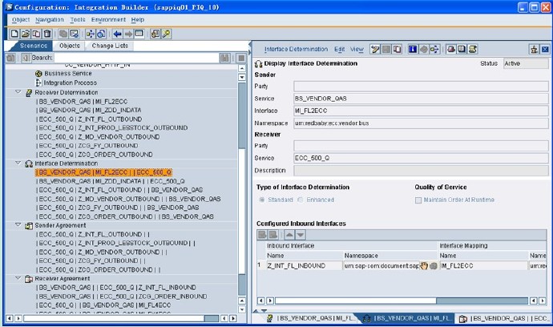This screenshot has width=553, height=327.
Task: Open the Object menu
Action: coord(21,20)
